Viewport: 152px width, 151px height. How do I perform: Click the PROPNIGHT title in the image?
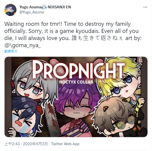[79, 70]
